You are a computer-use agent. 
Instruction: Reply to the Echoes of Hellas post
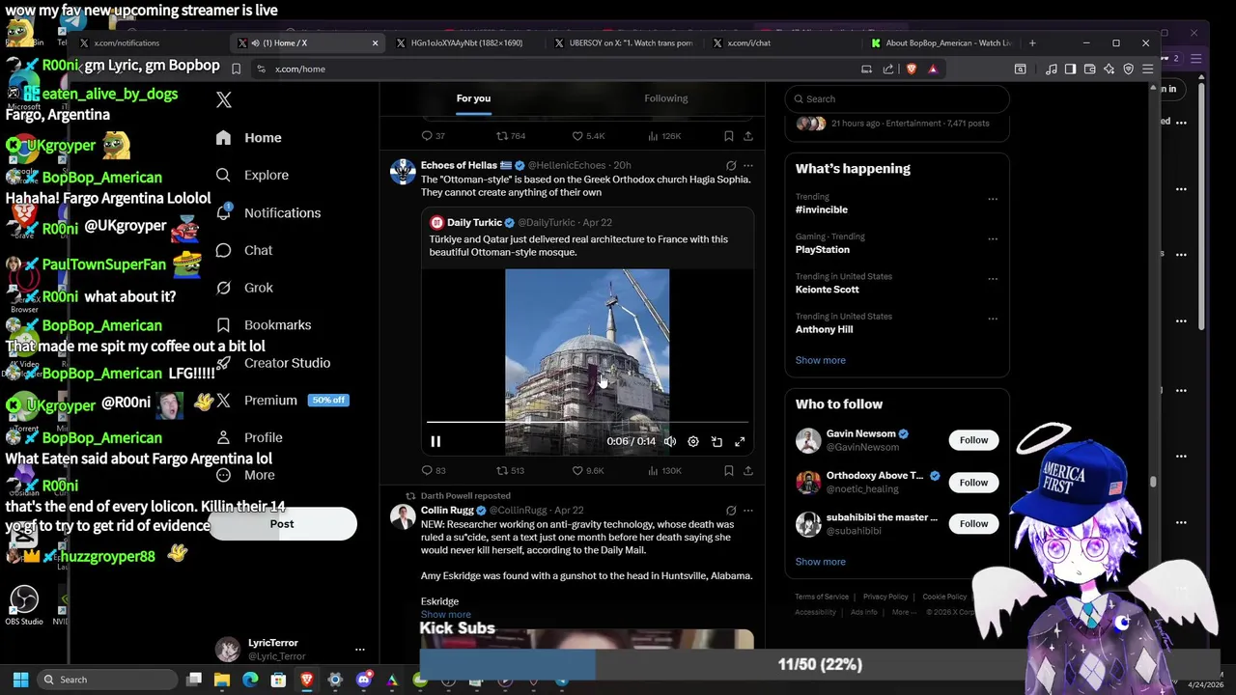[x=434, y=470]
